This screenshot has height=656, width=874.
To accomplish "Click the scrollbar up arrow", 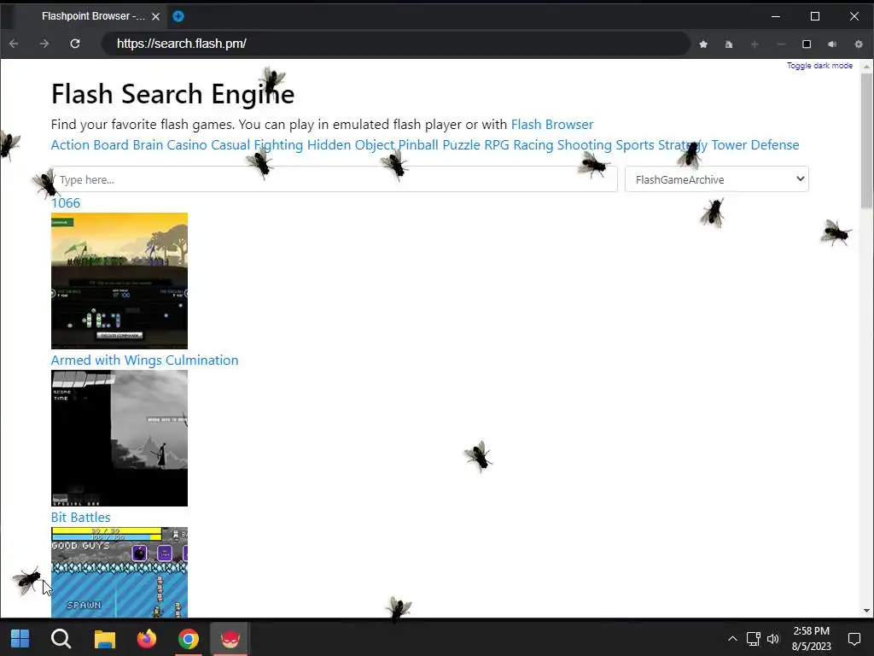I will 866,67.
